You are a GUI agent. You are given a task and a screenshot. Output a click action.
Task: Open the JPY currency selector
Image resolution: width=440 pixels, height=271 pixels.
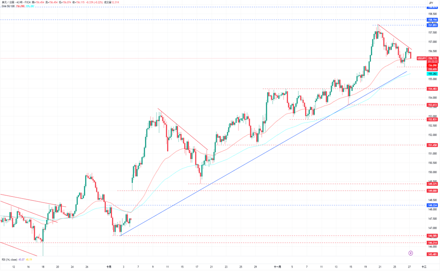coord(431,3)
